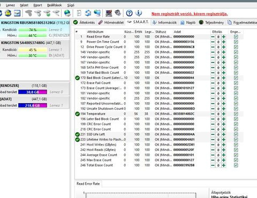Decrease offset for Power On Time Count
257x198 pixels.
213,42
